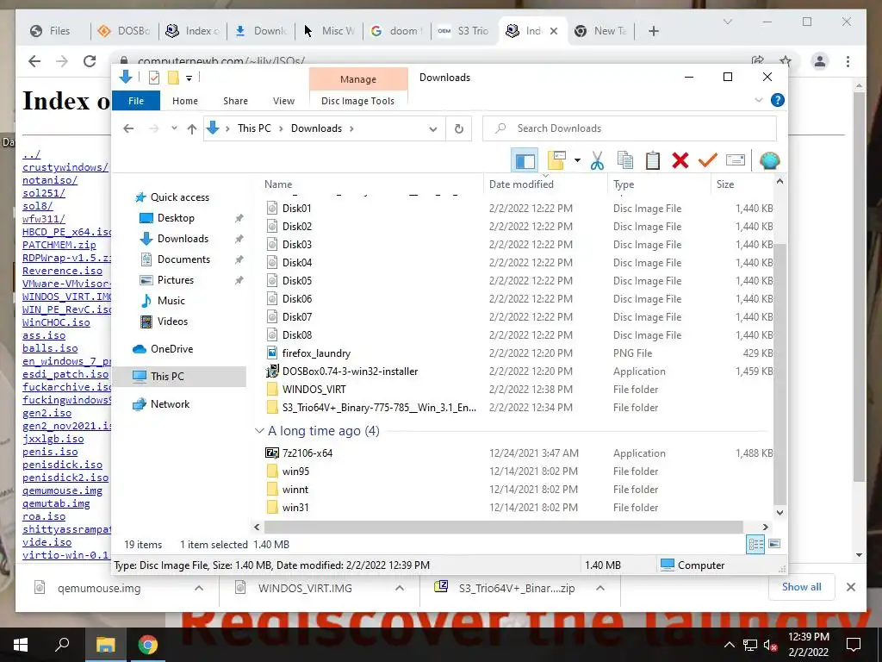Screen dimensions: 882x662
Task: Click the muted volume tray icon
Action: 771,645
